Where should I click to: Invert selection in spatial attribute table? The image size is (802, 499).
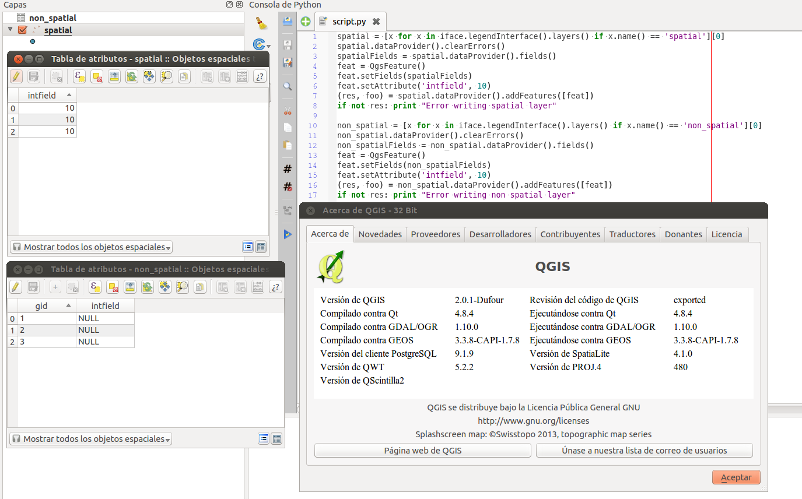[x=132, y=76]
